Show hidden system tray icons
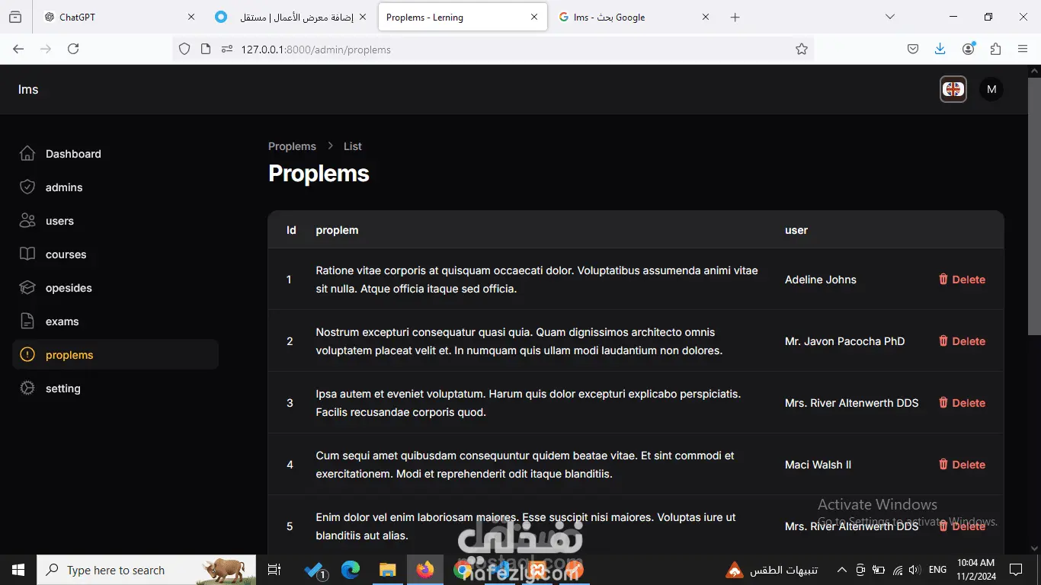 click(842, 570)
